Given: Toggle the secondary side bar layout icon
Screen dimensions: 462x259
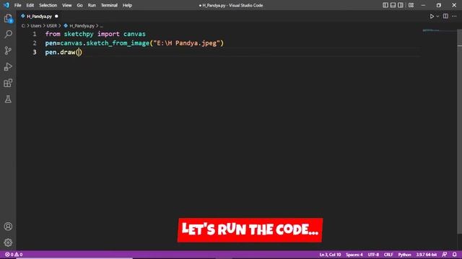Looking at the screenshot, I should point(401,5).
